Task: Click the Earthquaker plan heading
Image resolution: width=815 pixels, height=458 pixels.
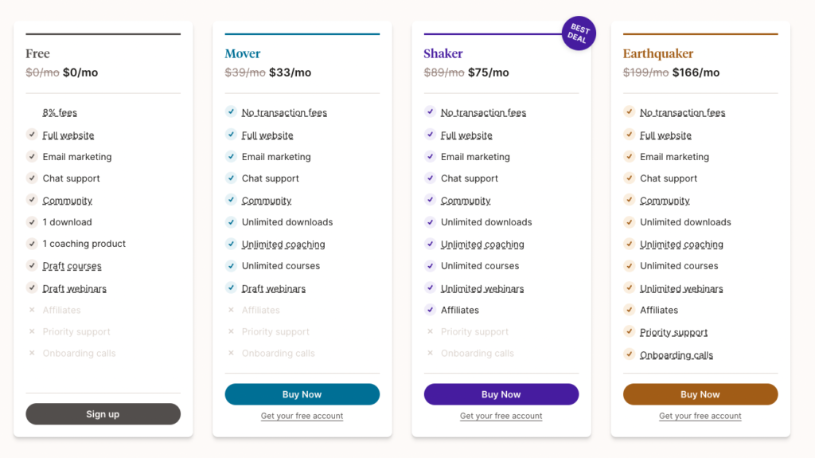Action: pyautogui.click(x=658, y=53)
